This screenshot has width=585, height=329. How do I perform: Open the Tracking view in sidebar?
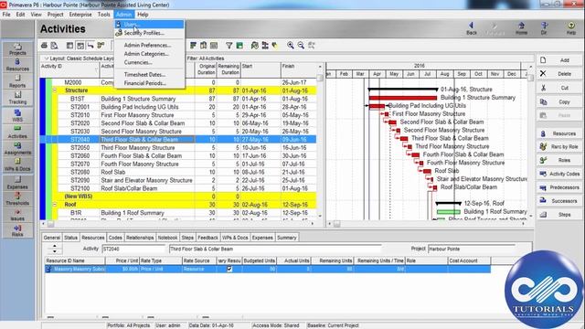point(17,98)
